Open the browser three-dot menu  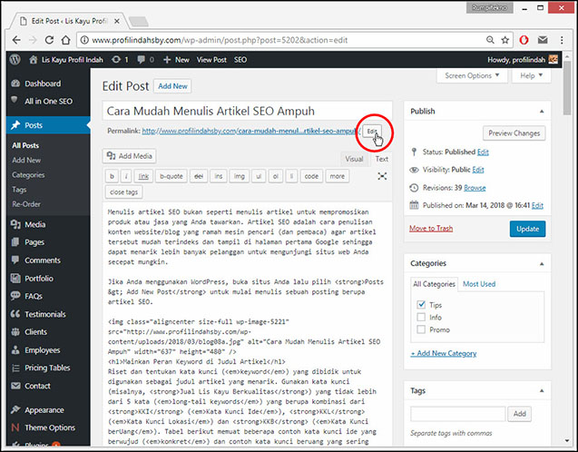point(562,40)
